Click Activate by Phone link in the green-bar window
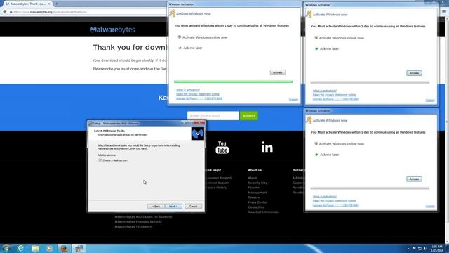449x253 pixels. coord(199,98)
